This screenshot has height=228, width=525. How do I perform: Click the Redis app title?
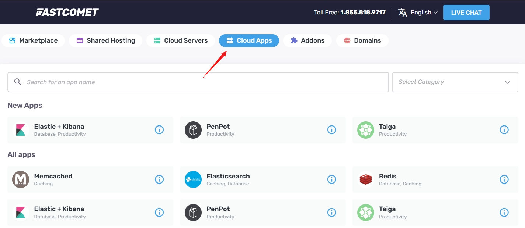[x=388, y=176]
